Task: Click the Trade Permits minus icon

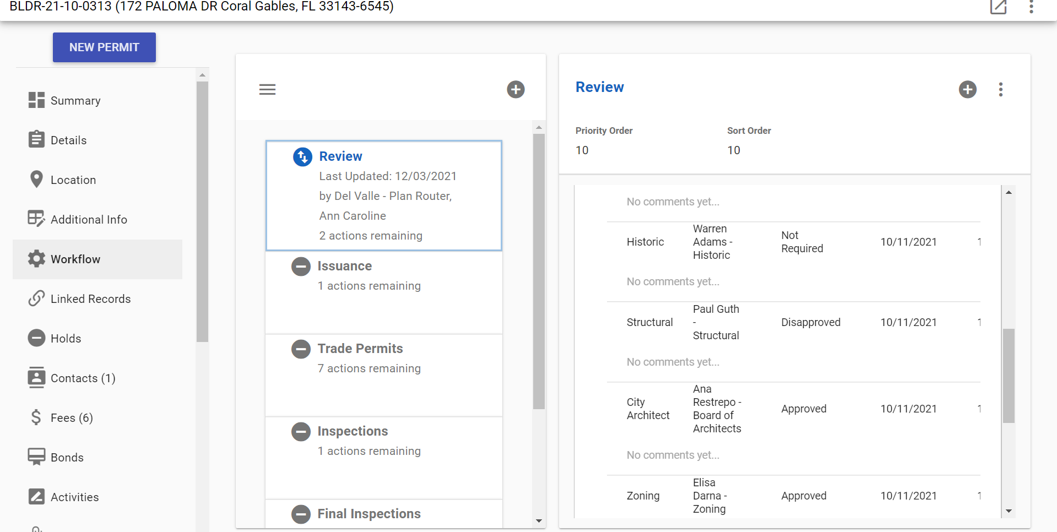Action: pyautogui.click(x=301, y=349)
